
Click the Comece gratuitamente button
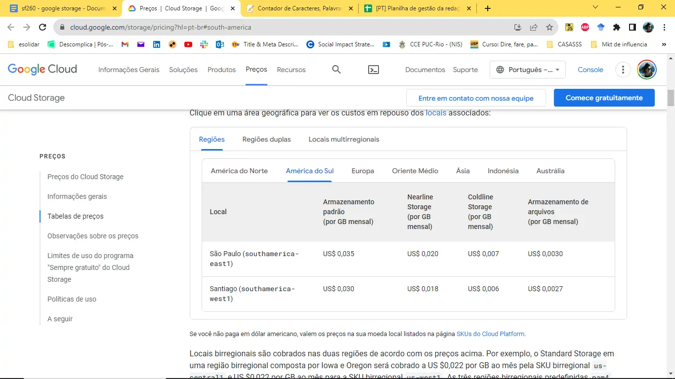pos(604,98)
